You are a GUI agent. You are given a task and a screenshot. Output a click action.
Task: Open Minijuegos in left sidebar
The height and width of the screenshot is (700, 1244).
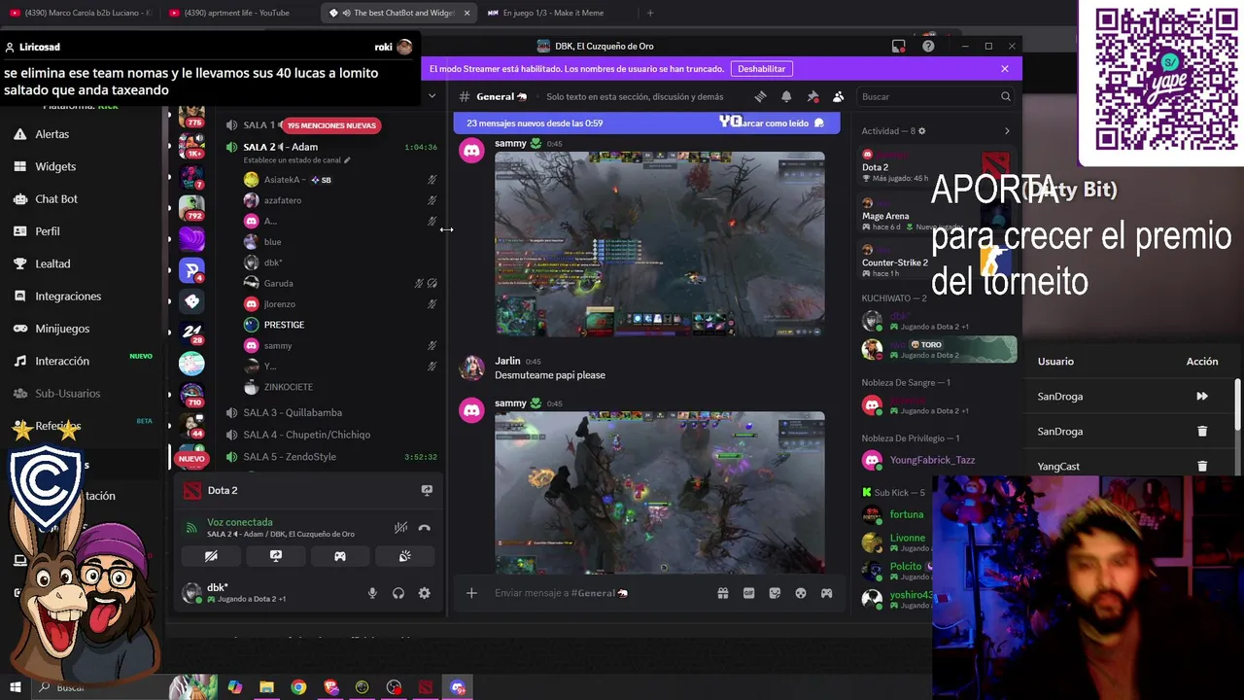click(62, 329)
